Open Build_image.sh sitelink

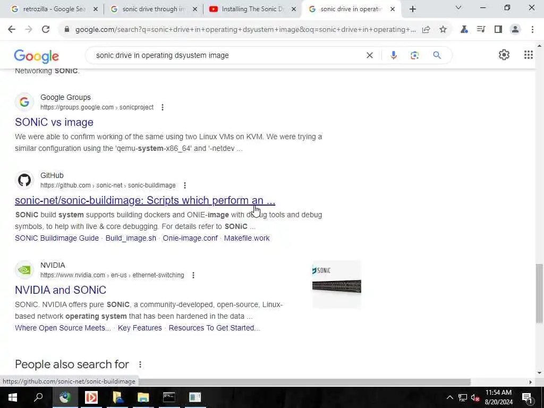click(x=131, y=239)
